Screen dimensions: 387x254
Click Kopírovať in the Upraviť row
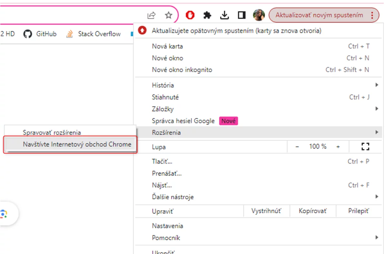[x=313, y=211]
